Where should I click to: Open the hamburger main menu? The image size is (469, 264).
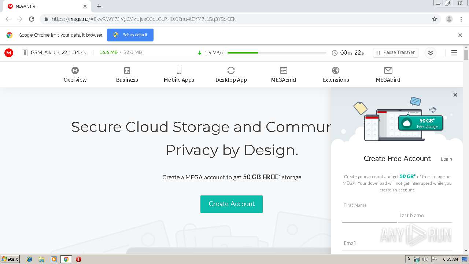(454, 53)
